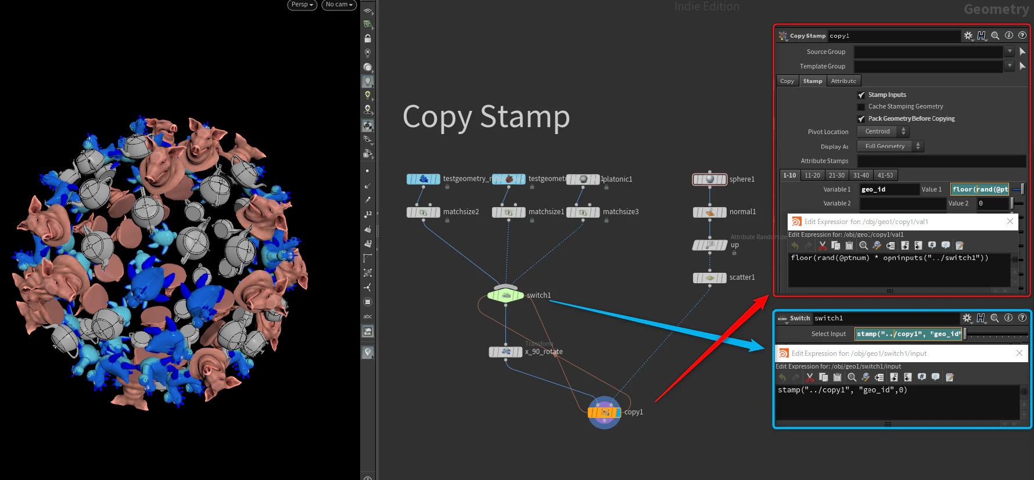Click the Find magnifier in switch1/input editor
Screen dimensions: 1034x480
coord(852,377)
